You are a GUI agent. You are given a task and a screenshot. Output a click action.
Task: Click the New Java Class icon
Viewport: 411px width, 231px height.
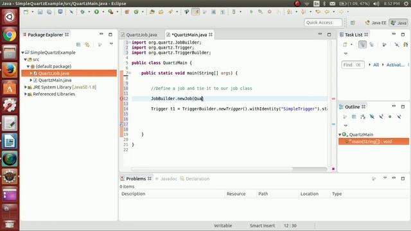[136, 12]
